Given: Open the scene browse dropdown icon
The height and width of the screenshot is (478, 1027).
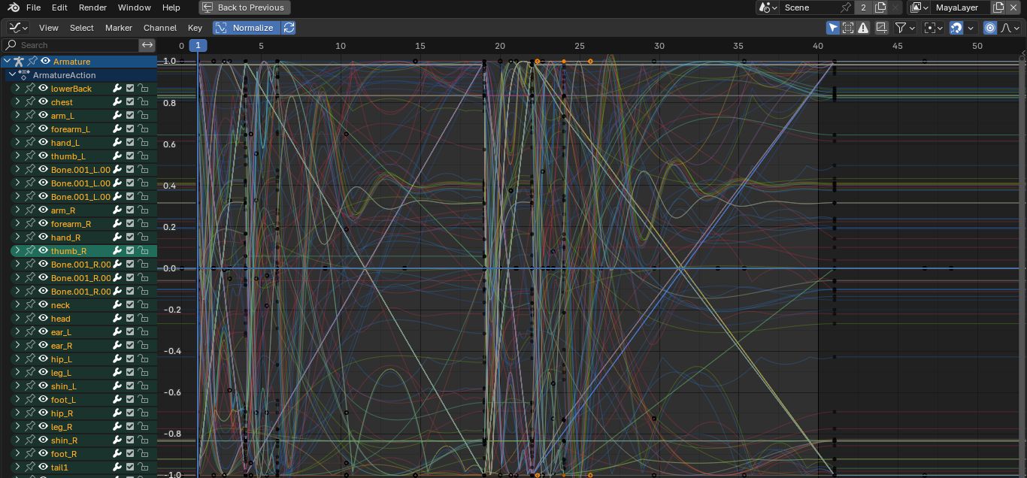Looking at the screenshot, I should (768, 8).
